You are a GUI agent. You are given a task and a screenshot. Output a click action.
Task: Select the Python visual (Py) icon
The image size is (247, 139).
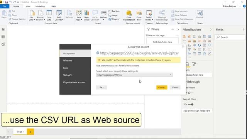point(189,54)
